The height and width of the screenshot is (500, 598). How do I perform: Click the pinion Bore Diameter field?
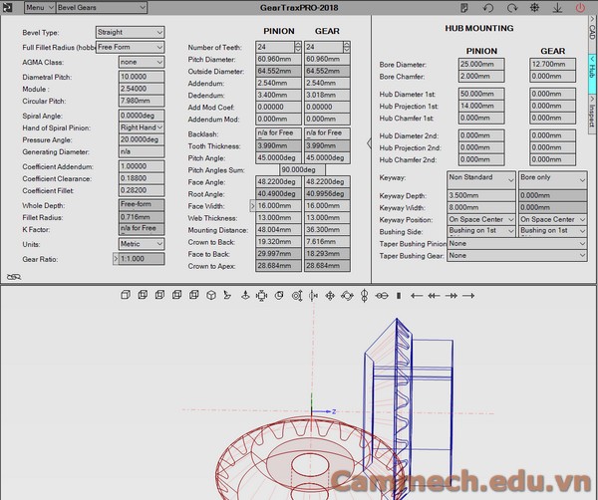481,64
